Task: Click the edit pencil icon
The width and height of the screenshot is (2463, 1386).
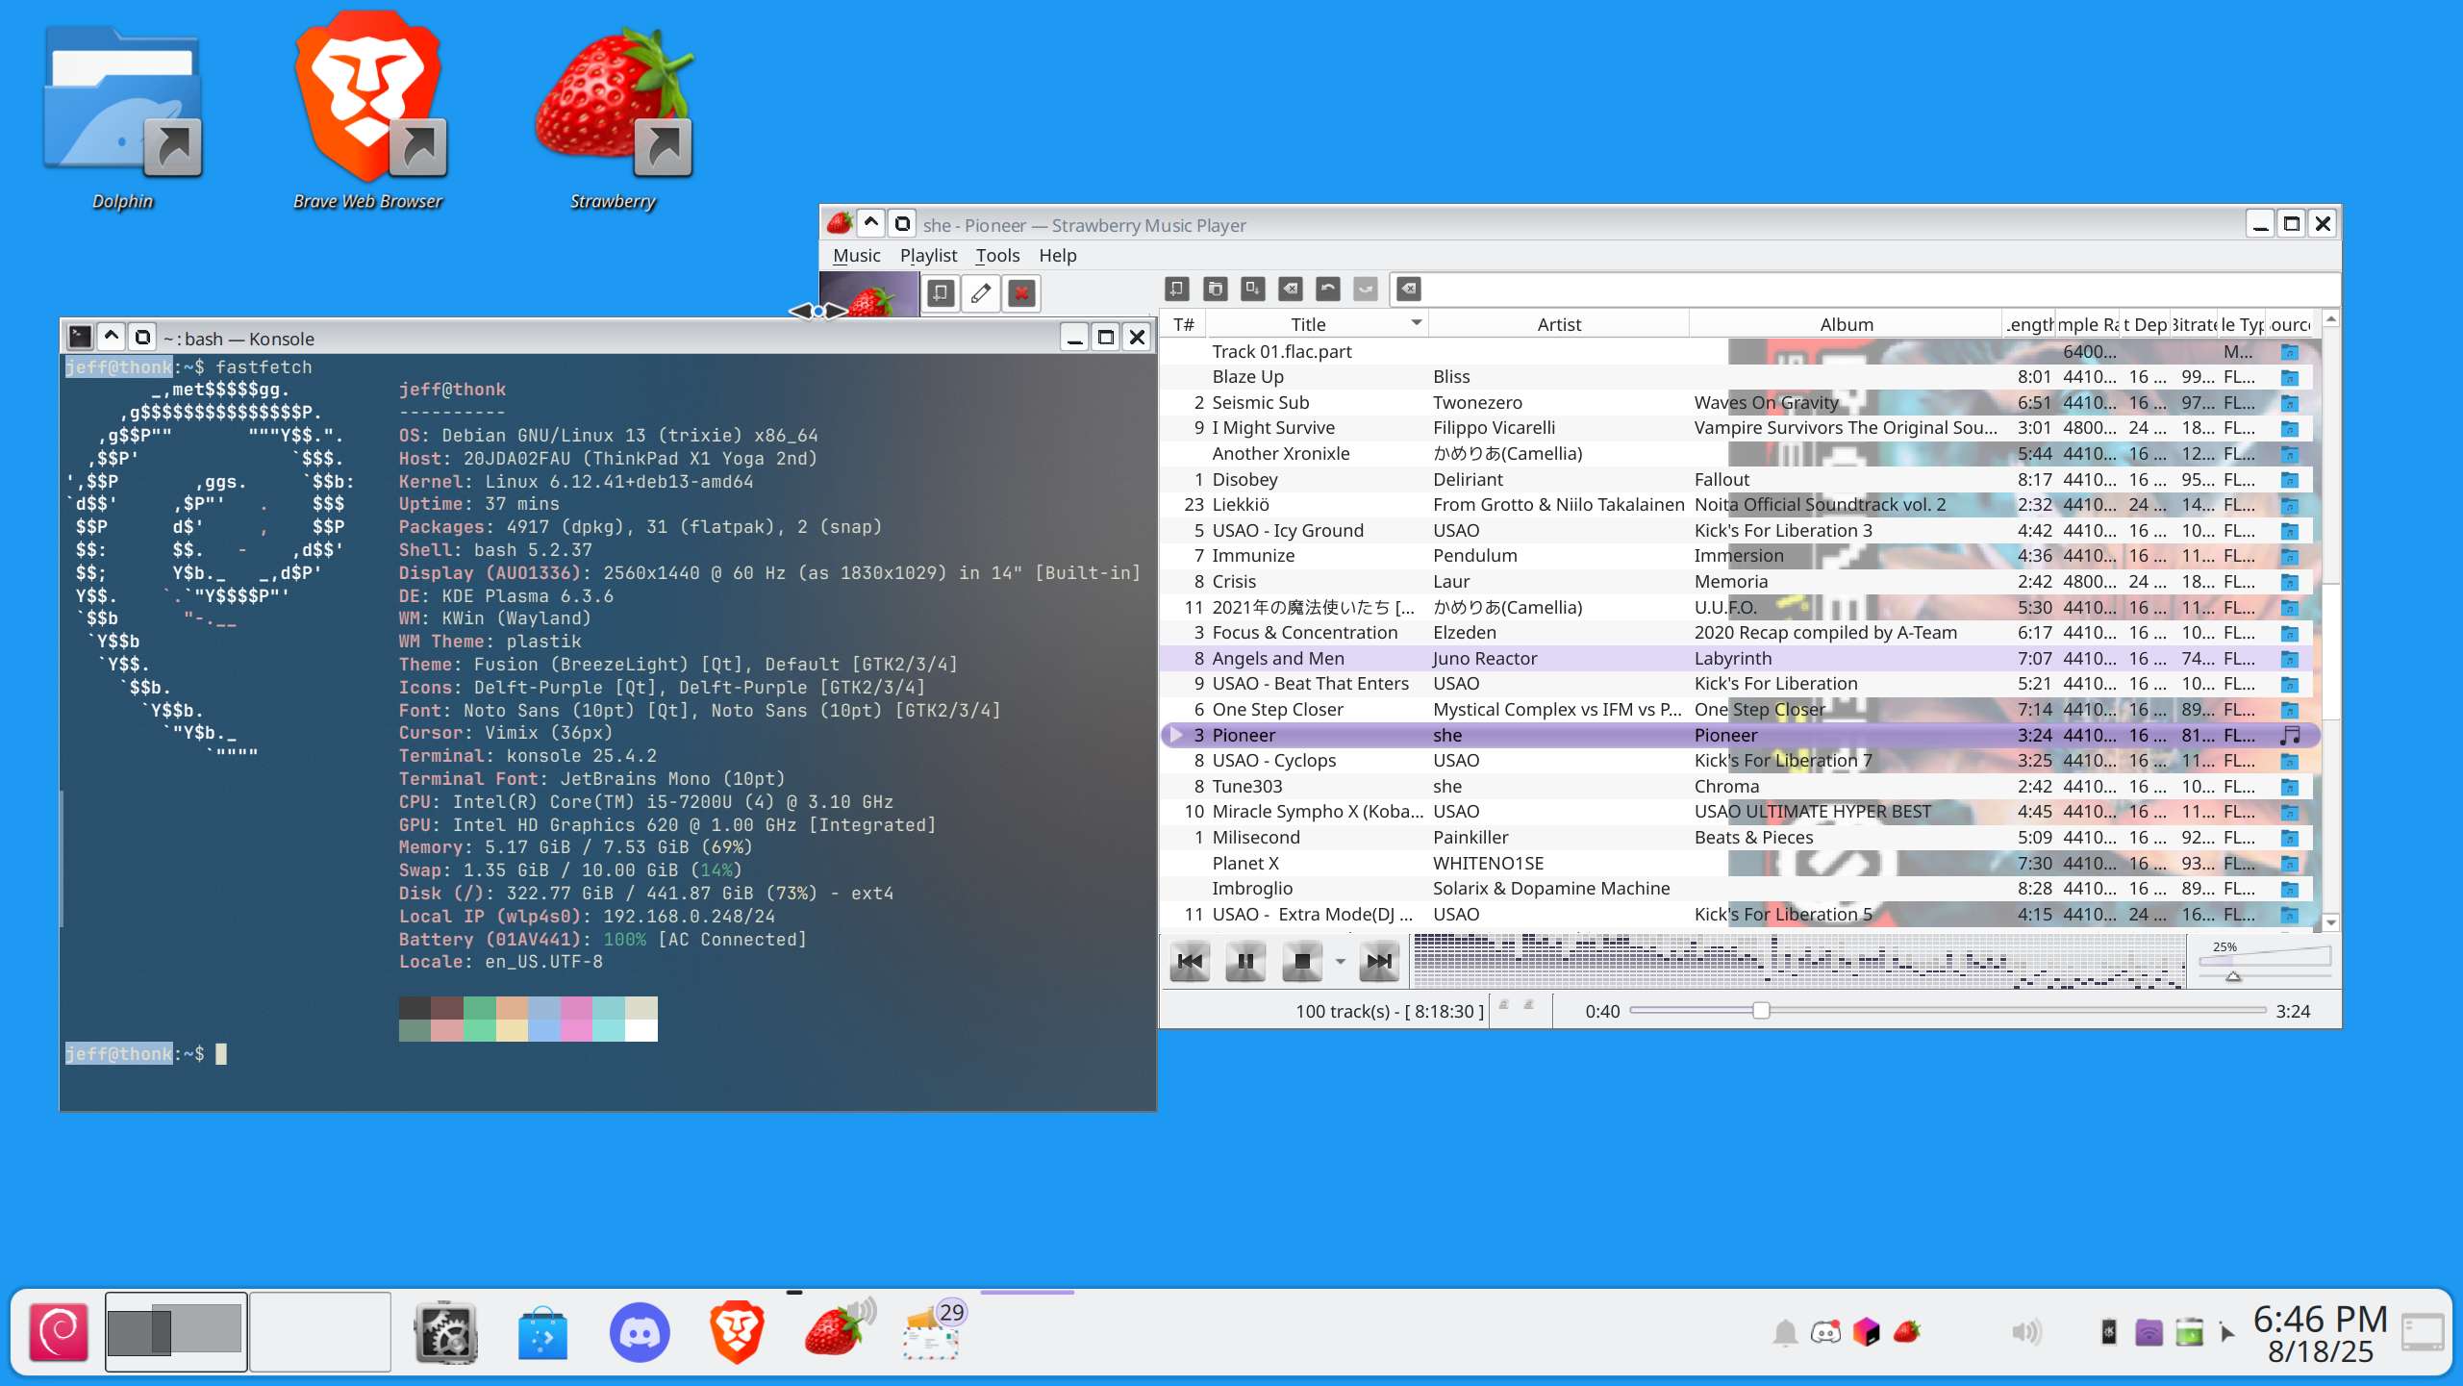Action: pos(981,292)
